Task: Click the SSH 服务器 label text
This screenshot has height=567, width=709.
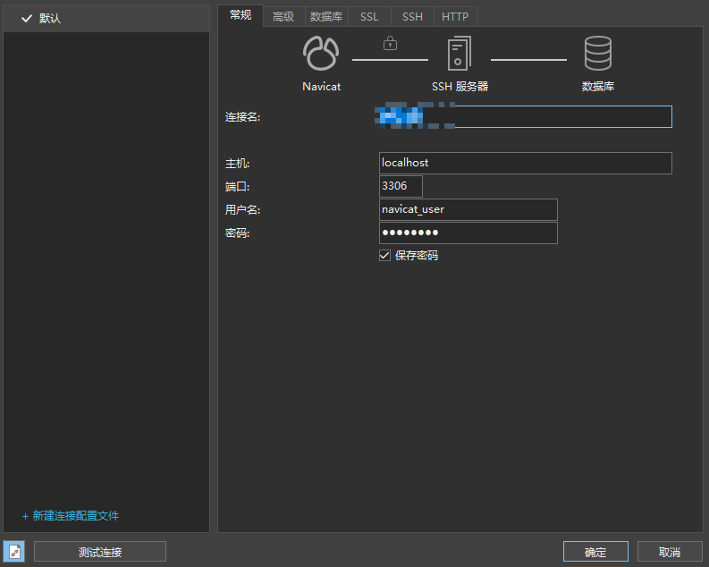Action: tap(460, 87)
